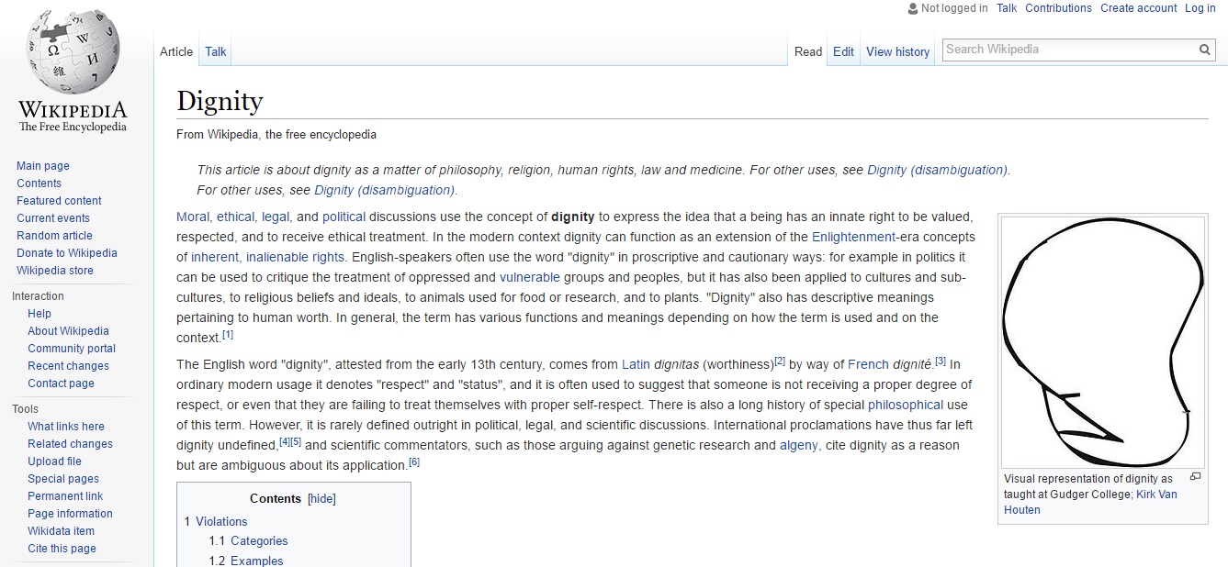
Task: Click the search magnifier icon
Action: tap(1205, 50)
